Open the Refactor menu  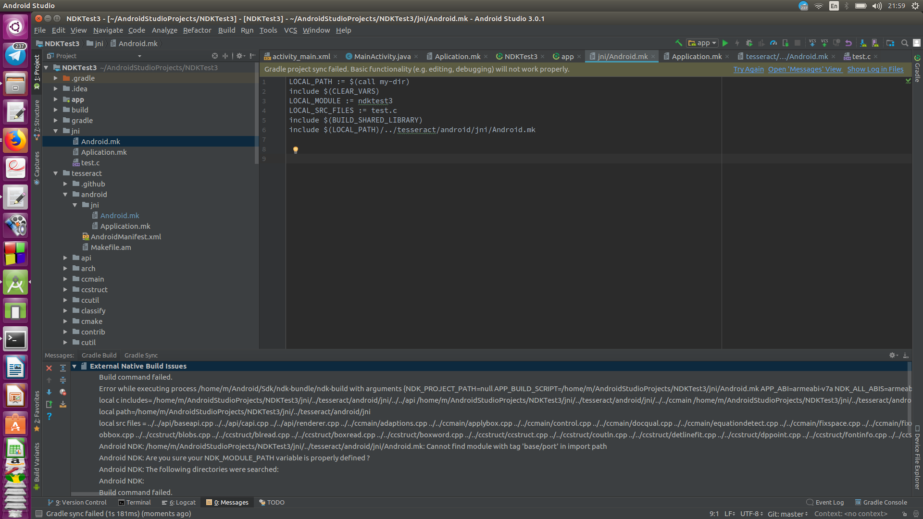[x=197, y=30]
